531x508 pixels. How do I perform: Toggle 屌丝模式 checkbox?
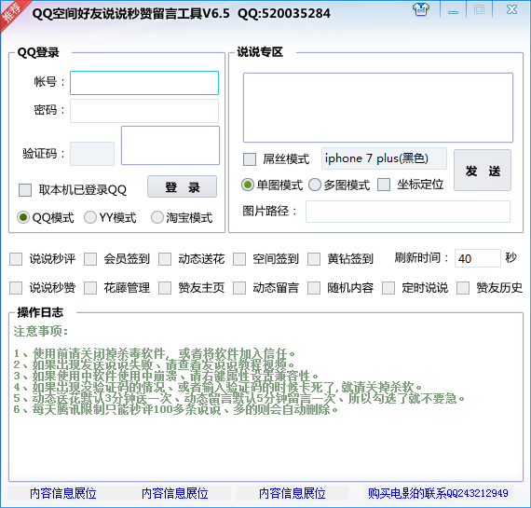pyautogui.click(x=250, y=159)
